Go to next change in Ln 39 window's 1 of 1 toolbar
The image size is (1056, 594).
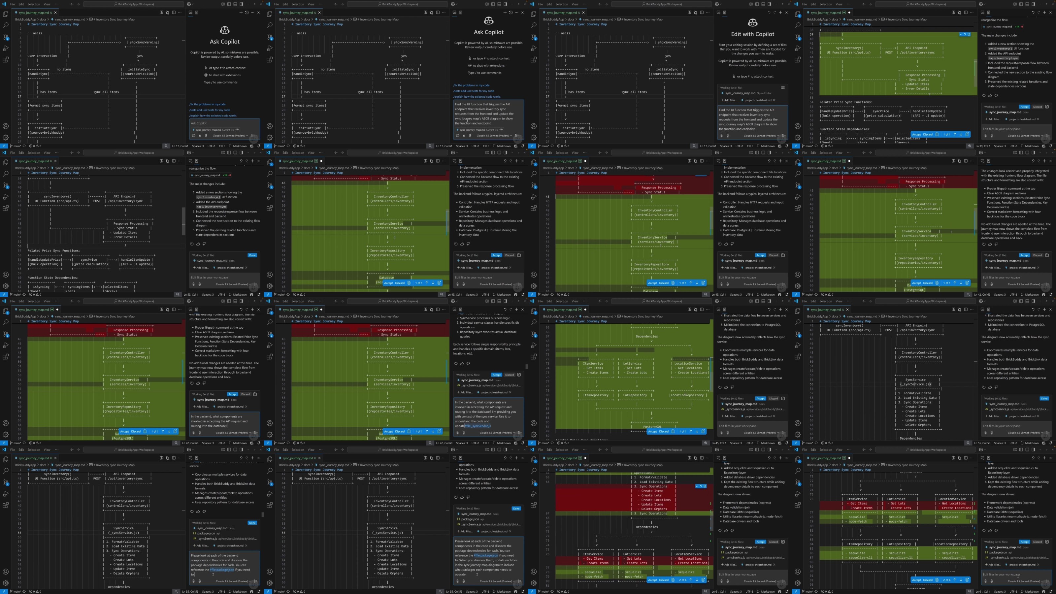click(x=961, y=134)
